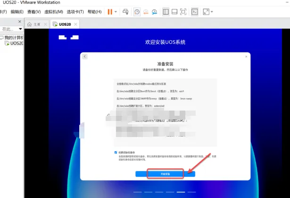Open the dropdown arrow beside the stretch display icon

212,12
